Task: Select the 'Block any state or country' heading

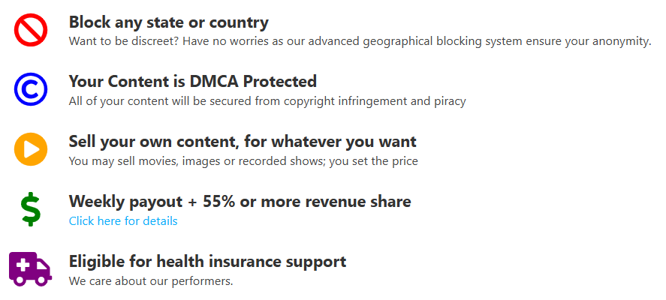Action: coord(169,22)
